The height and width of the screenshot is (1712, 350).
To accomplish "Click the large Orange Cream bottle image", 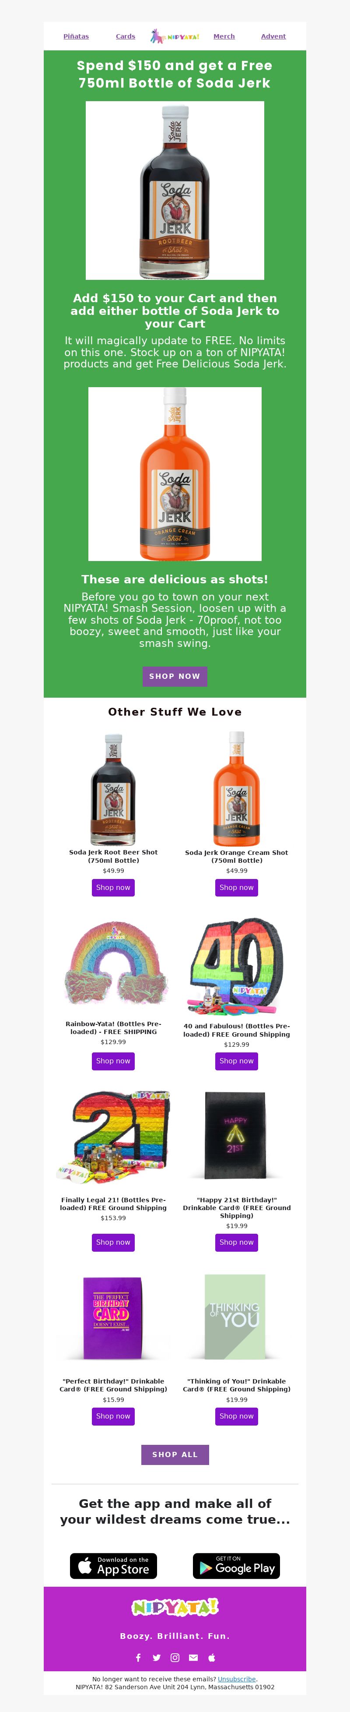I will pos(175,474).
